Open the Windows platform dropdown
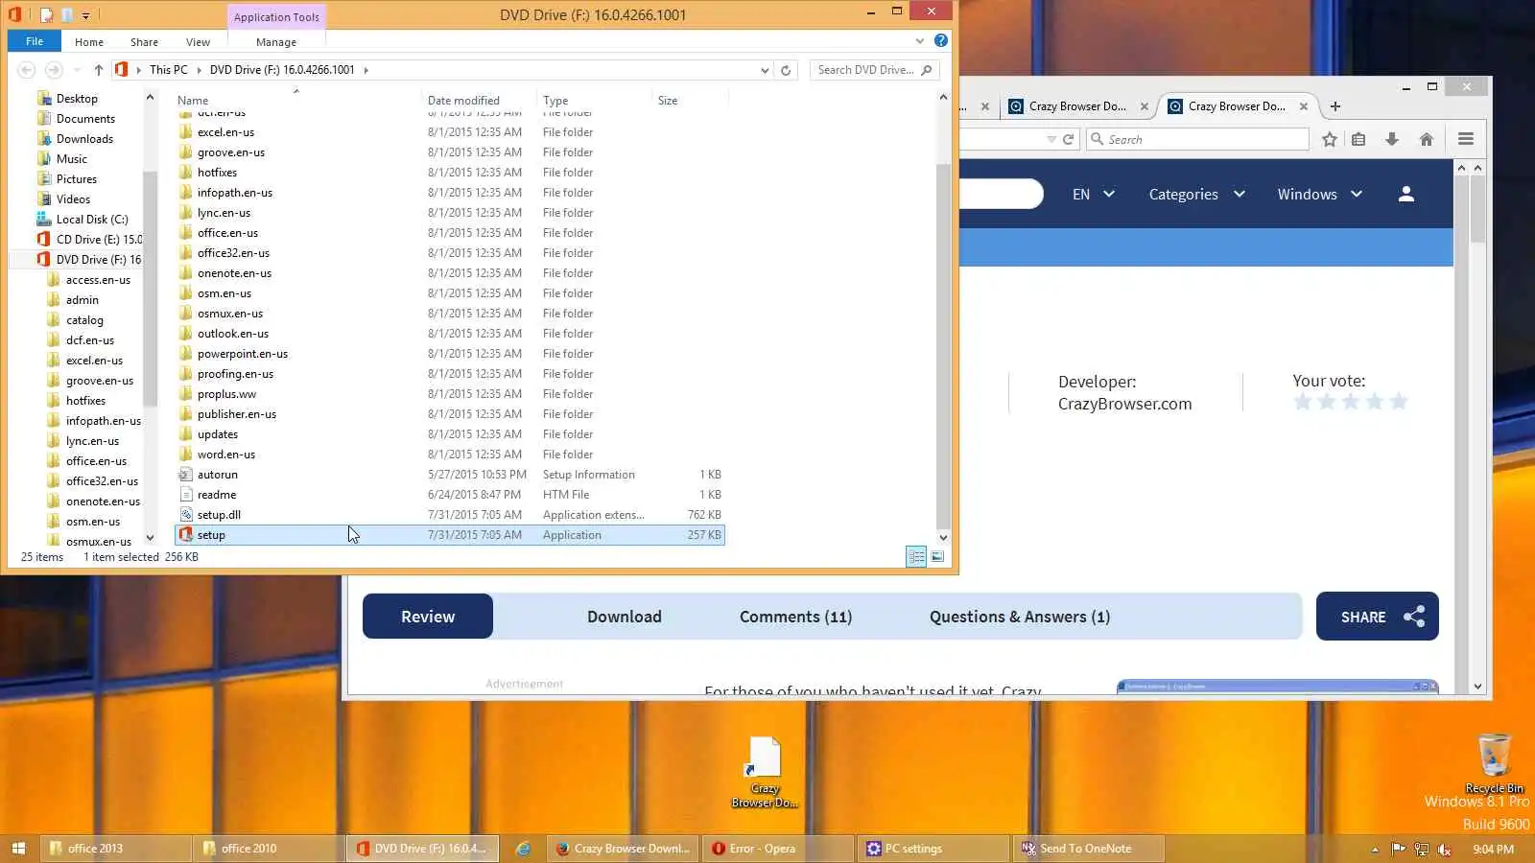The image size is (1535, 863). (1320, 194)
